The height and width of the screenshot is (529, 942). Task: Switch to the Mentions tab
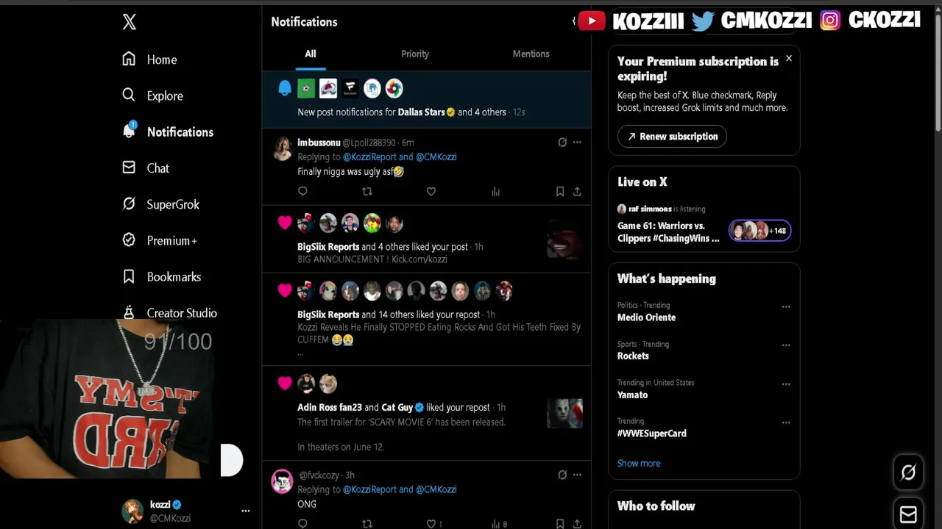click(531, 54)
